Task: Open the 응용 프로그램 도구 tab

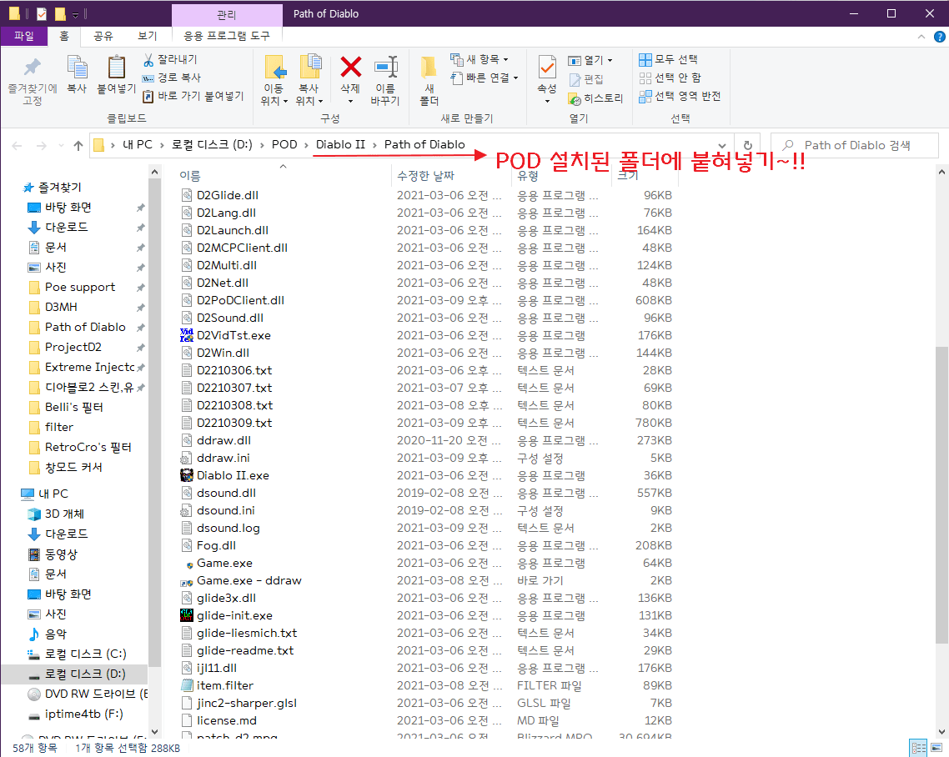Action: coord(227,37)
